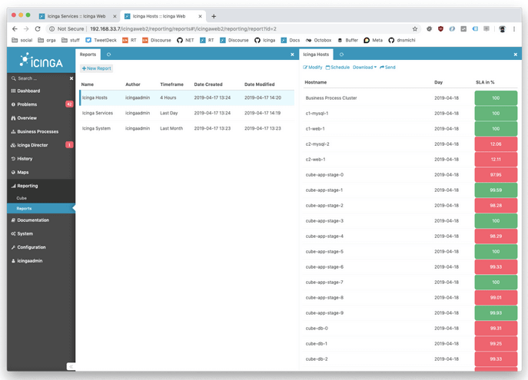Click the Send link

click(387, 68)
